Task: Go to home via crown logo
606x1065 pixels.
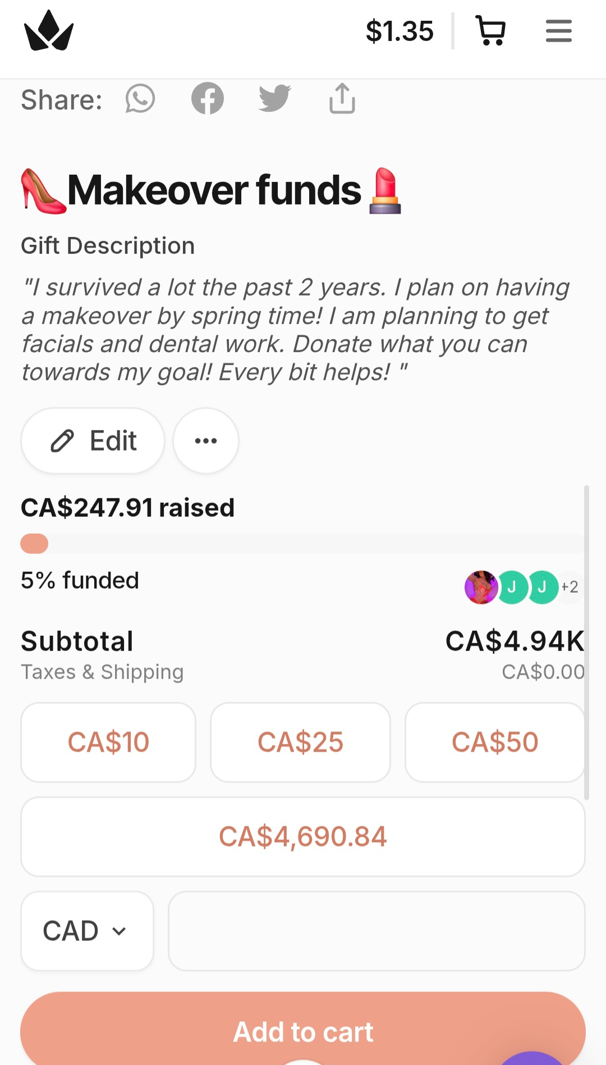Action: (x=49, y=31)
